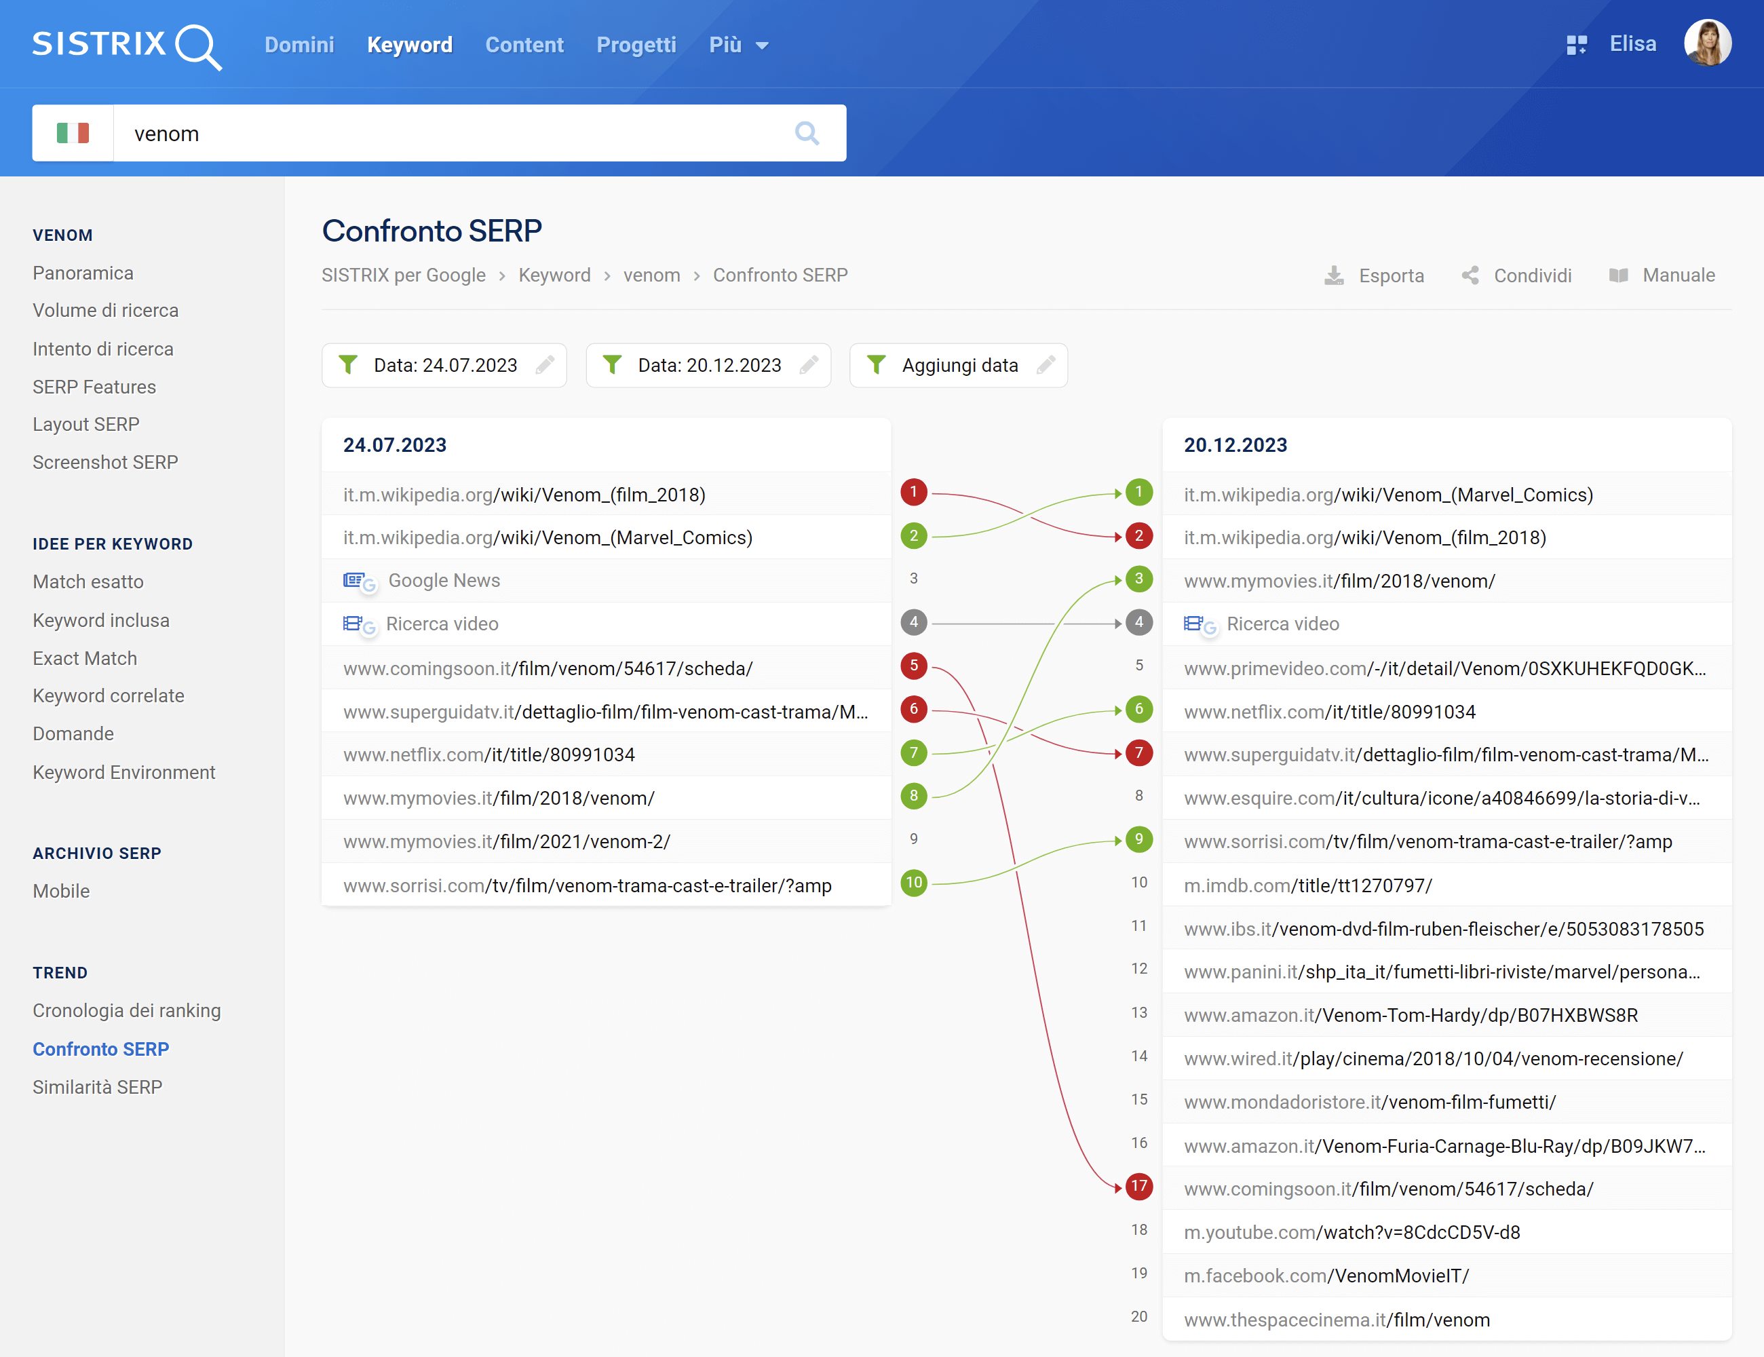Open www.comingsoon.it link in 24.07.2023 list

pos(548,669)
